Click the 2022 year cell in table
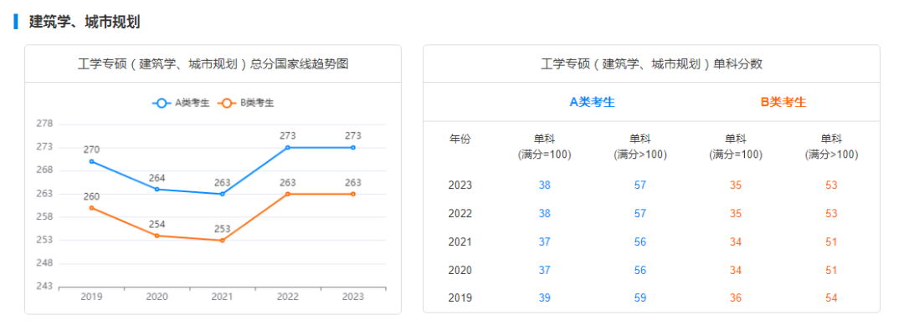 [x=460, y=214]
